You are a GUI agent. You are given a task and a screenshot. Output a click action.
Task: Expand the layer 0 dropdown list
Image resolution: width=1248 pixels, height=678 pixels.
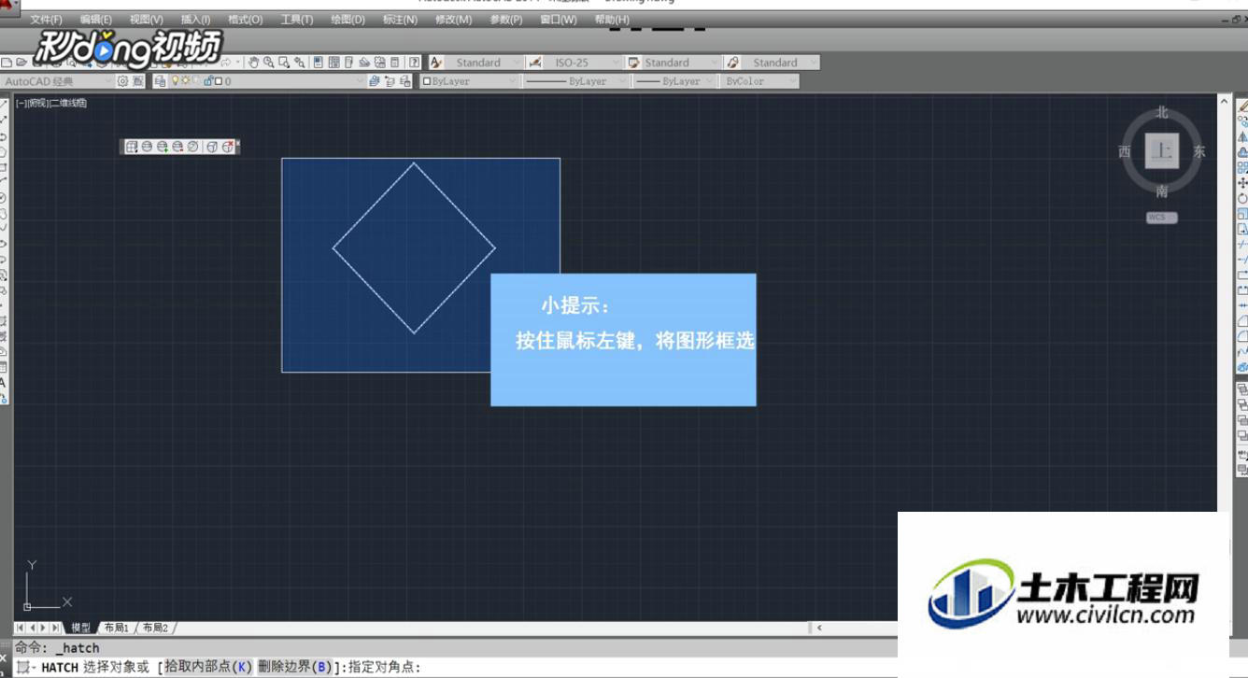(359, 81)
